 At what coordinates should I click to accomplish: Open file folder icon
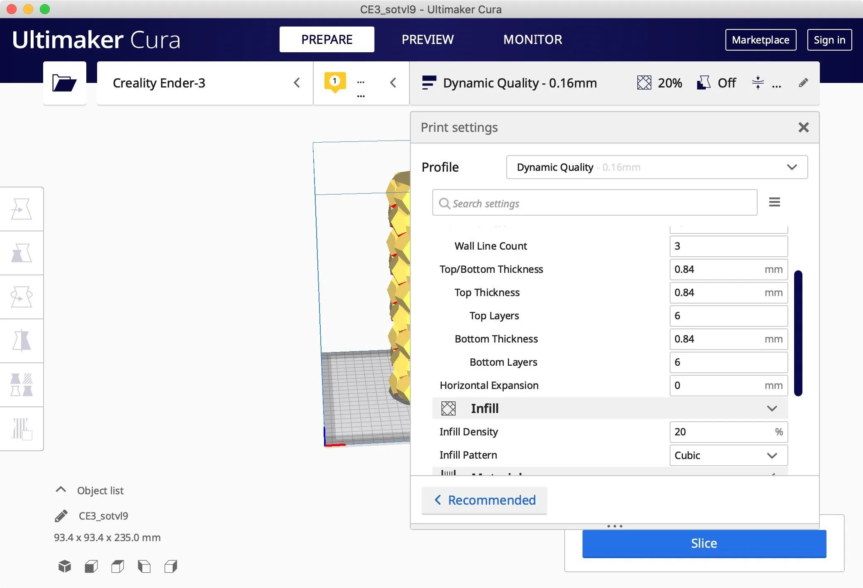coord(64,83)
